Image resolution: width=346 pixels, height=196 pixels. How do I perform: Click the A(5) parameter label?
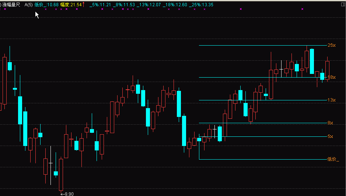point(28,5)
